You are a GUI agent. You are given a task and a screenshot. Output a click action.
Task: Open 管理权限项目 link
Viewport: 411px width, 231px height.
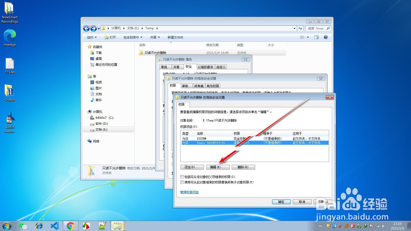click(189, 192)
